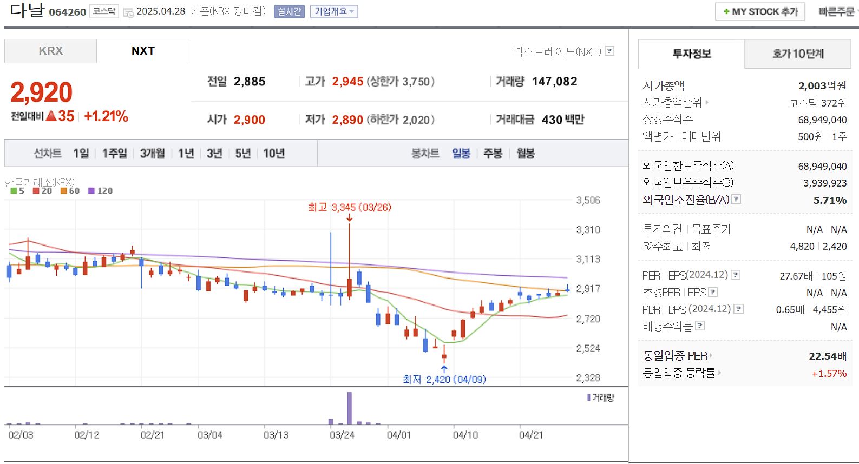Image resolution: width=859 pixels, height=464 pixels.
Task: Click the 빠른주문 button
Action: (x=836, y=11)
